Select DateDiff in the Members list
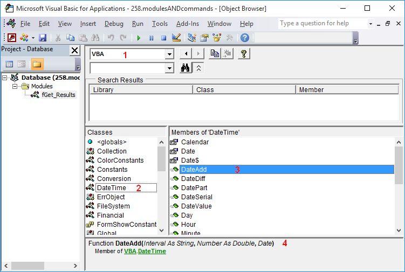This screenshot has height=272, width=405. pyautogui.click(x=193, y=179)
